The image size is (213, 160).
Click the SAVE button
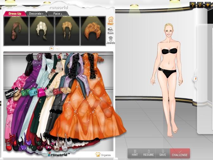(162, 153)
